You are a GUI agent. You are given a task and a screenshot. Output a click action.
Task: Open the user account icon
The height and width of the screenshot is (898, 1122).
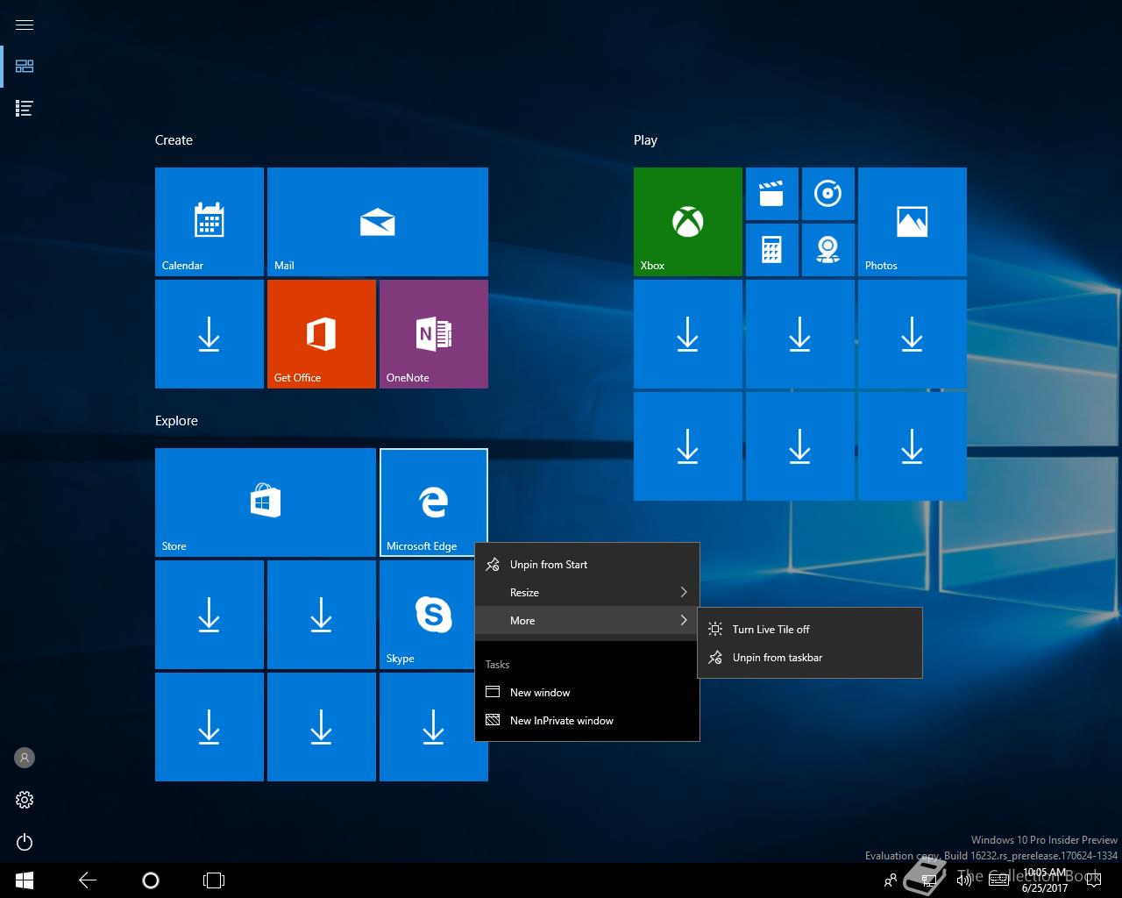point(25,758)
